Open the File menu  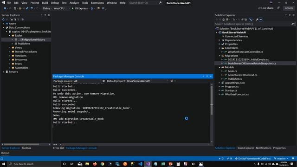(x=9, y=3)
